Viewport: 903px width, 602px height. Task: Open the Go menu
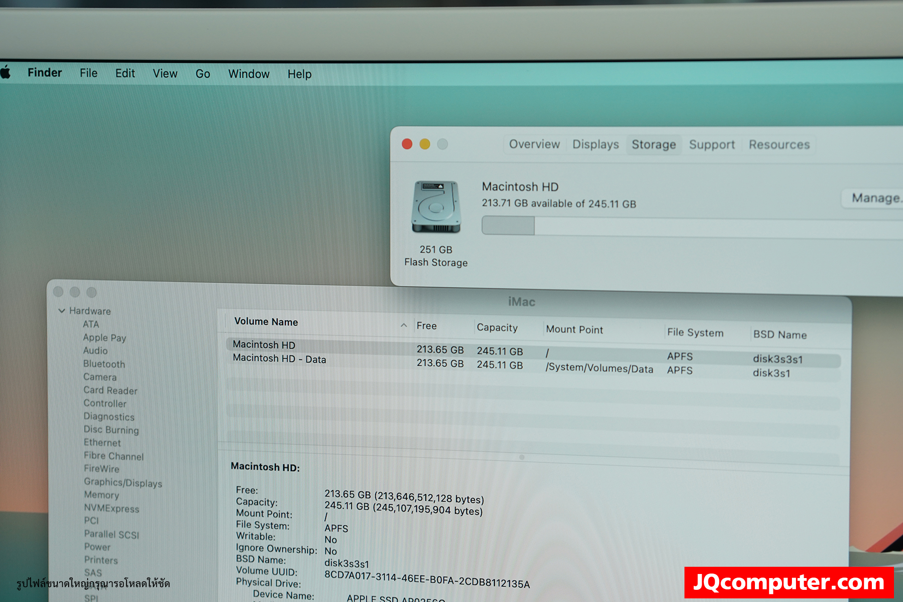coord(203,74)
